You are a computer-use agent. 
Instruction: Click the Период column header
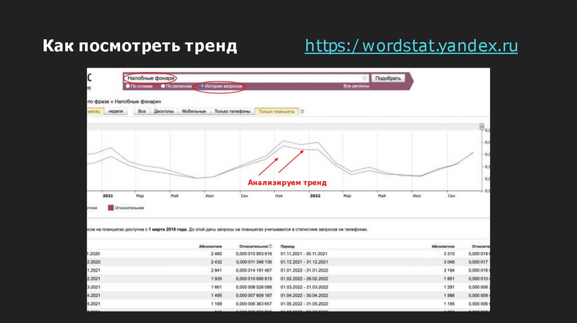(x=287, y=246)
